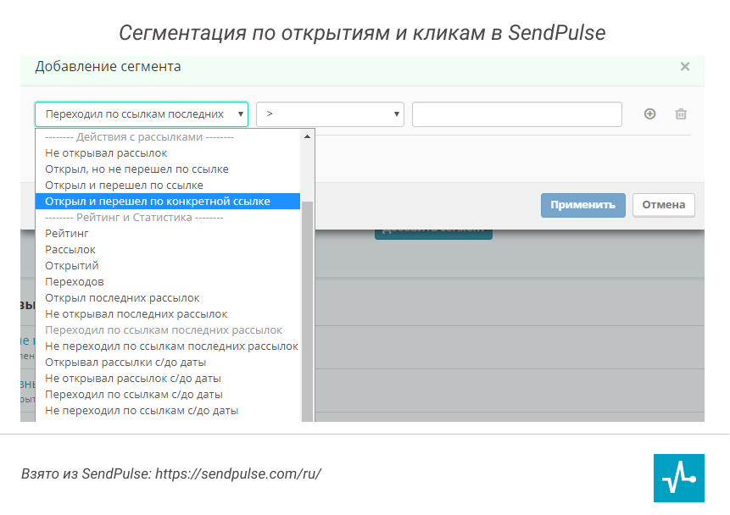The height and width of the screenshot is (515, 730).
Task: Click the empty value input field
Action: (x=517, y=114)
